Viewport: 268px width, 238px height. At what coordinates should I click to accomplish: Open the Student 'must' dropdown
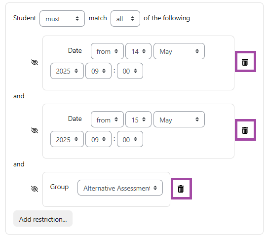(x=62, y=18)
